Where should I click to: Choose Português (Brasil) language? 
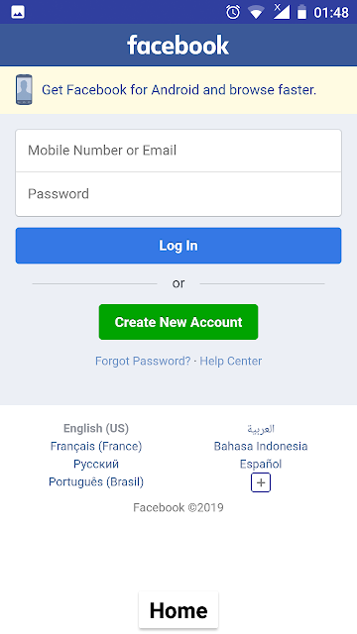pyautogui.click(x=96, y=481)
